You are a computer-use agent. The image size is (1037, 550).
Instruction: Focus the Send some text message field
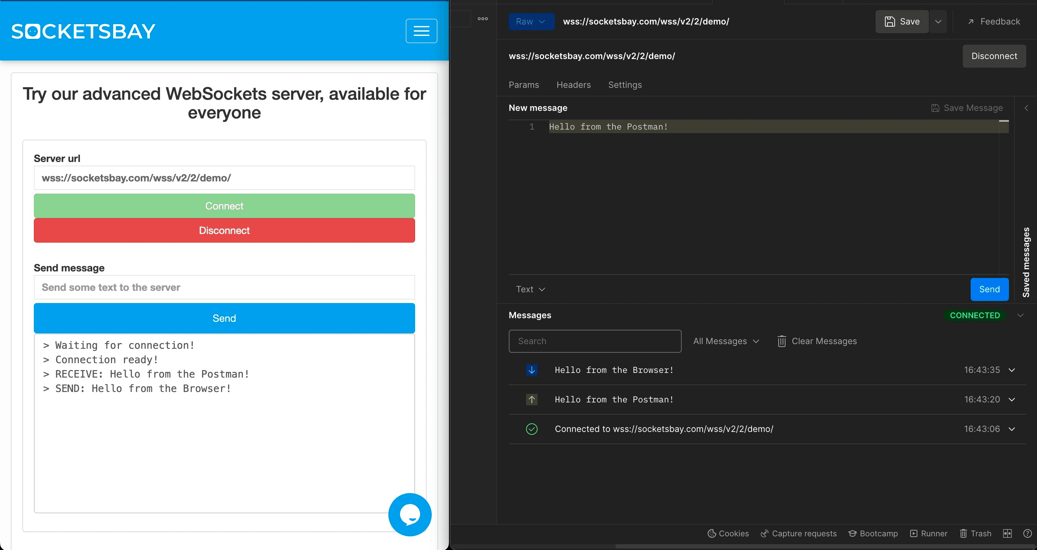(224, 287)
